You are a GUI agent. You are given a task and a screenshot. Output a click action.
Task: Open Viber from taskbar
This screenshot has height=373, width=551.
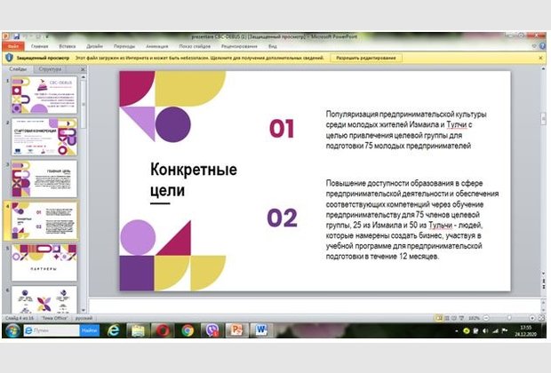212,330
